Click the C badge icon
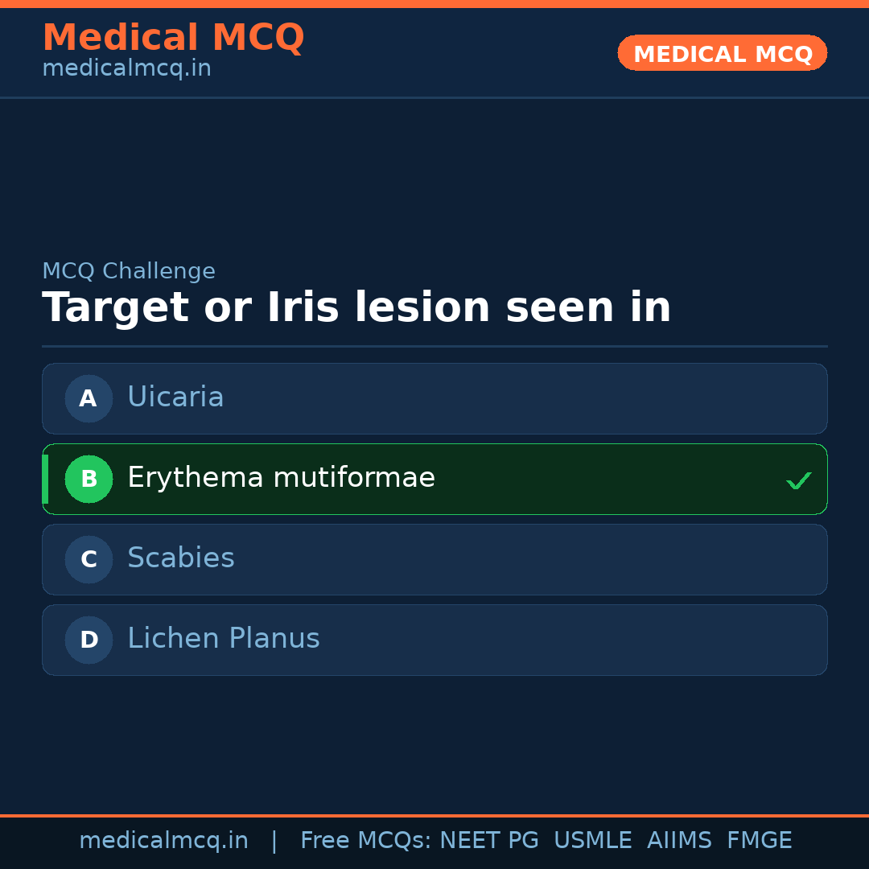The height and width of the screenshot is (869, 869). point(89,559)
